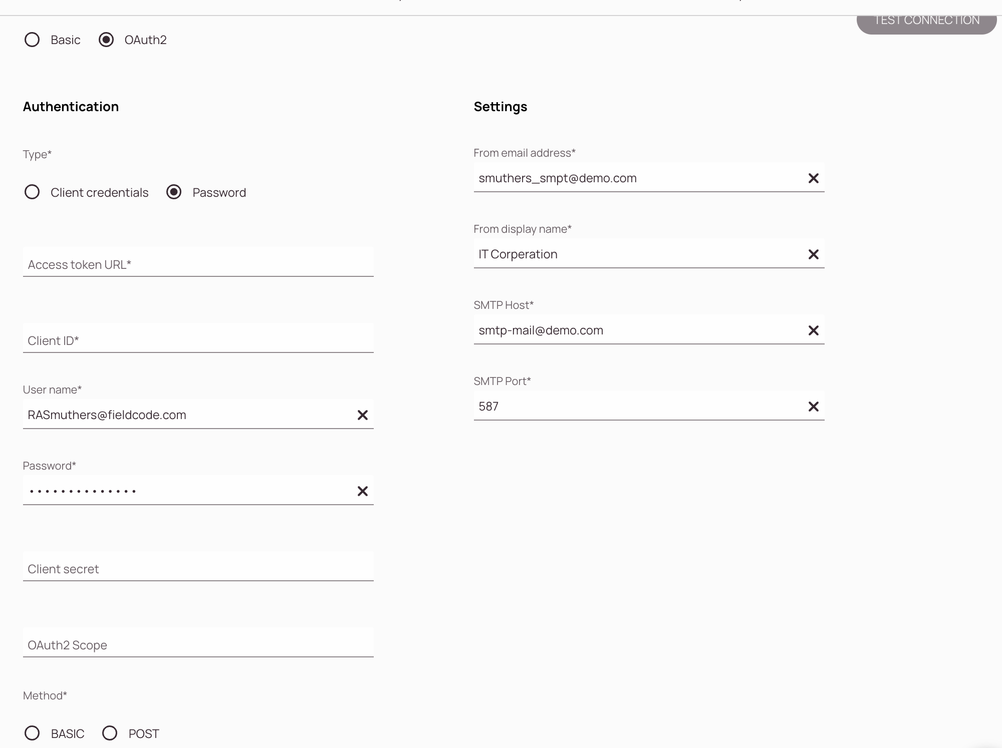Clear the SMTP Port value

click(813, 407)
